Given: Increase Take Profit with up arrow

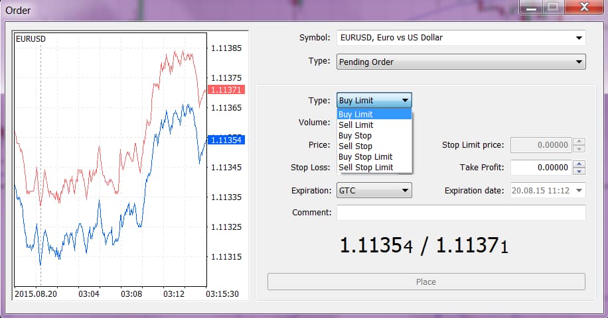Looking at the screenshot, I should [x=579, y=164].
